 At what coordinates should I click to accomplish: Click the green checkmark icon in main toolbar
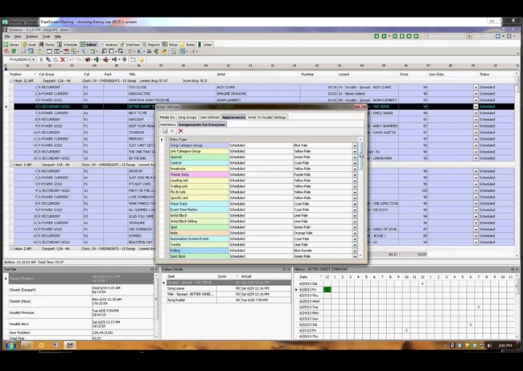[14, 51]
